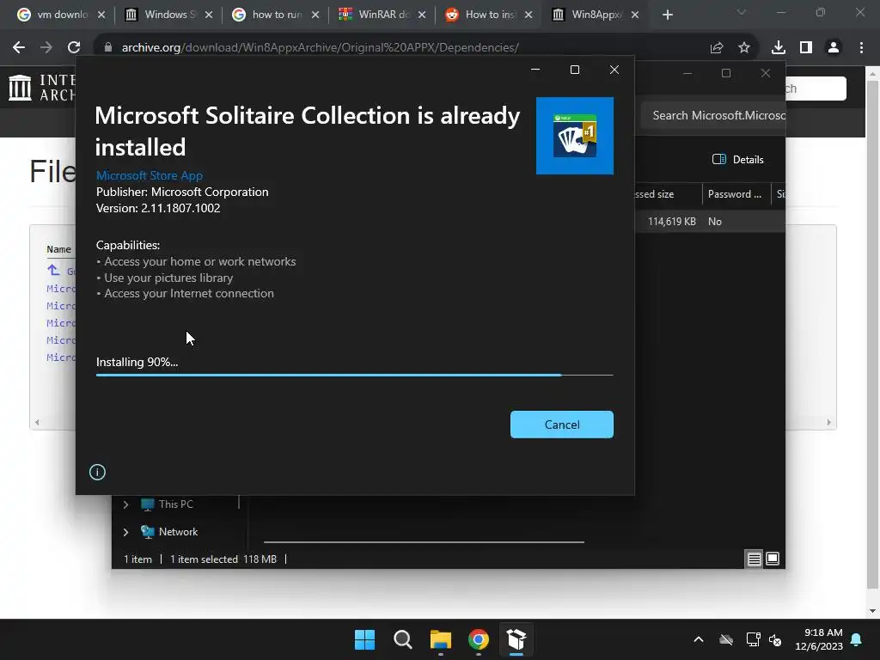The width and height of the screenshot is (880, 660).
Task: Open clock and calendar
Action: 819,639
